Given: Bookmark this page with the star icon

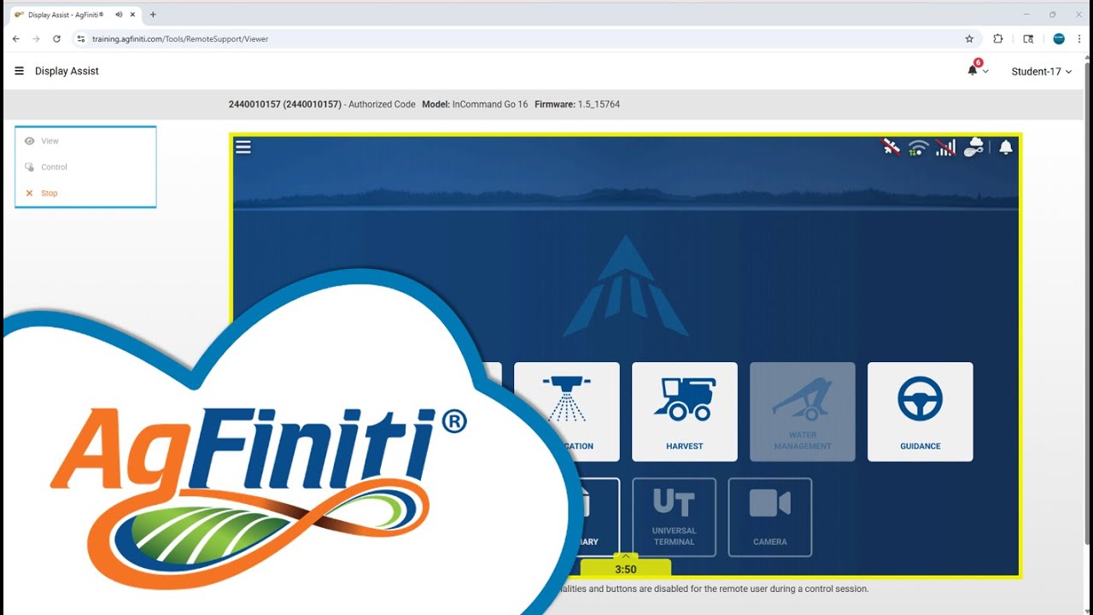Looking at the screenshot, I should (x=969, y=38).
